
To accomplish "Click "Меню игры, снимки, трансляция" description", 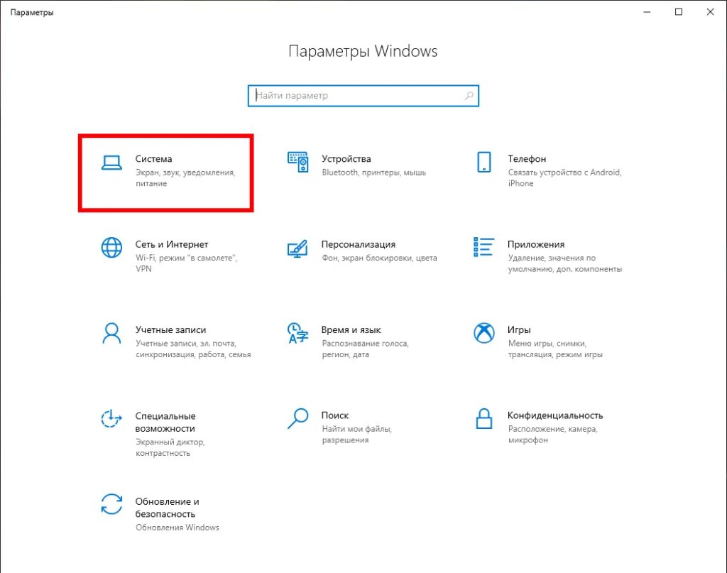I will point(555,349).
